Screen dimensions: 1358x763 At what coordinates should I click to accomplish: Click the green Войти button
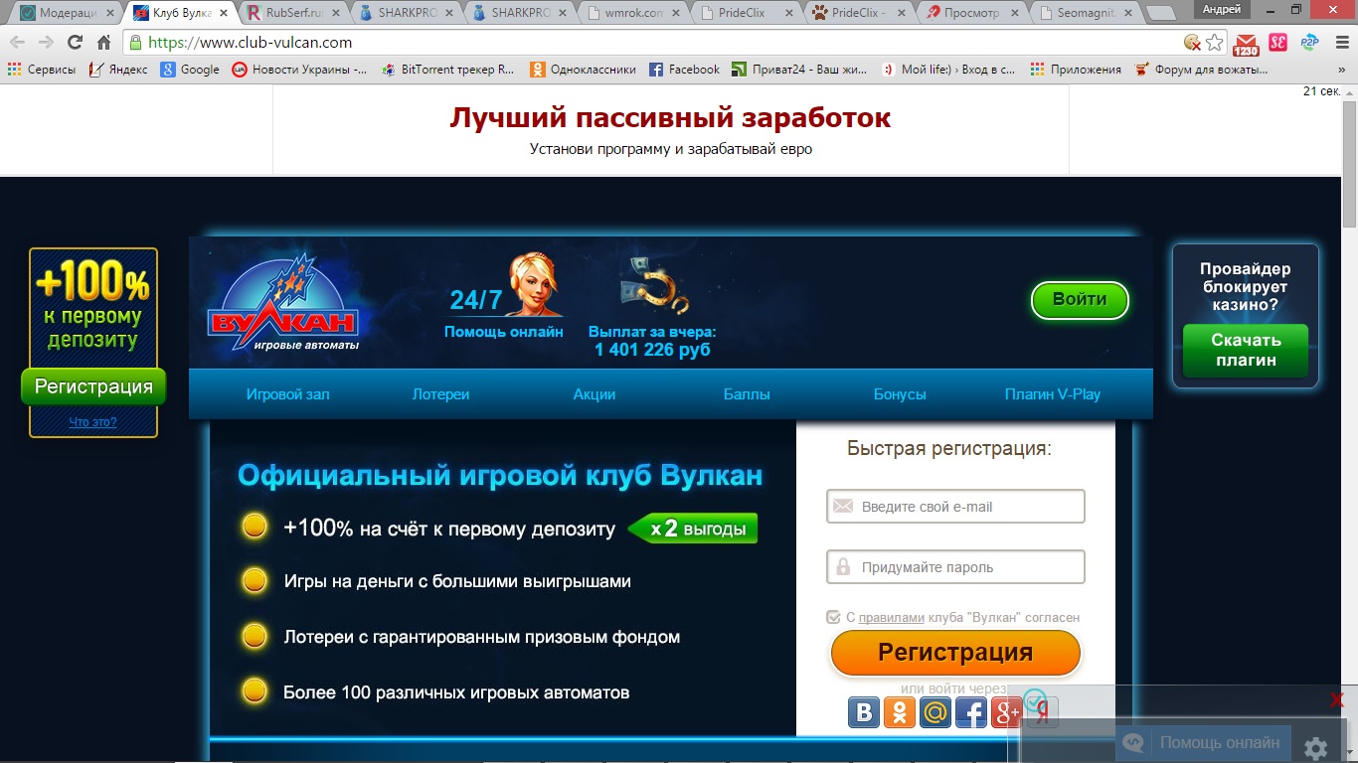point(1080,300)
